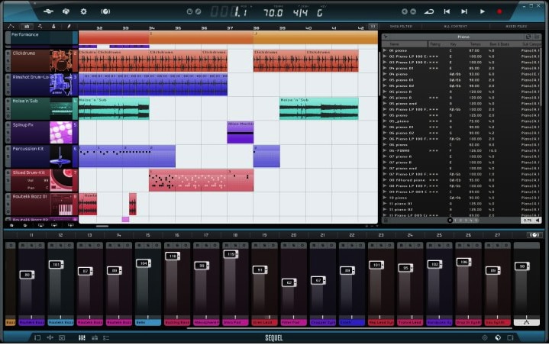Image resolution: width=549 pixels, height=345 pixels.
Task: Click bar 38 on the timeline ruler
Action: point(256,27)
